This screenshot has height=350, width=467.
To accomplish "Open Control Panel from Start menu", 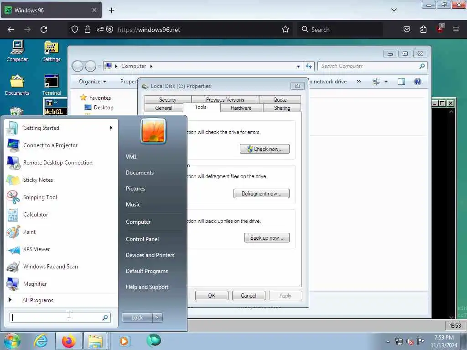I will point(142,239).
